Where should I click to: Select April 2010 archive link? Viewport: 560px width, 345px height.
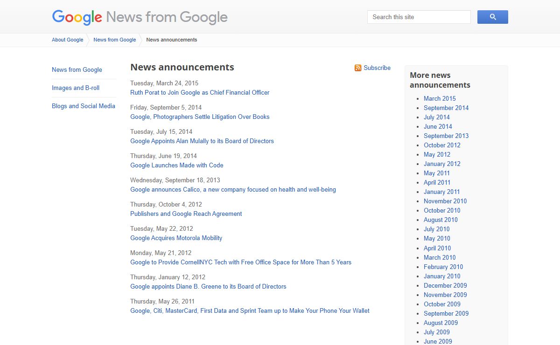tap(437, 248)
